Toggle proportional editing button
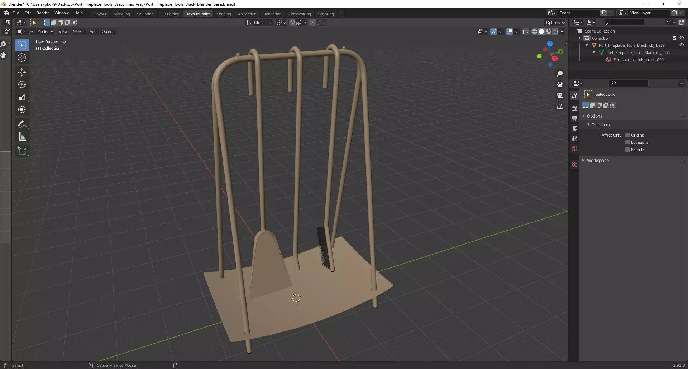The image size is (688, 369). pos(312,23)
